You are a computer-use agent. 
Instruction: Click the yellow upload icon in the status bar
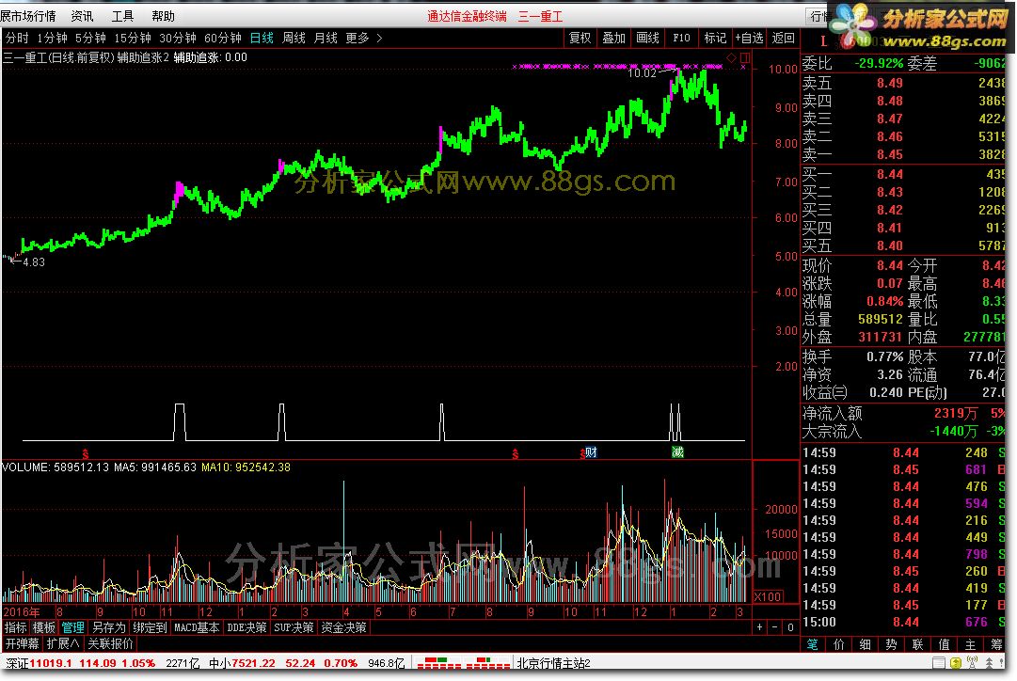(956, 663)
